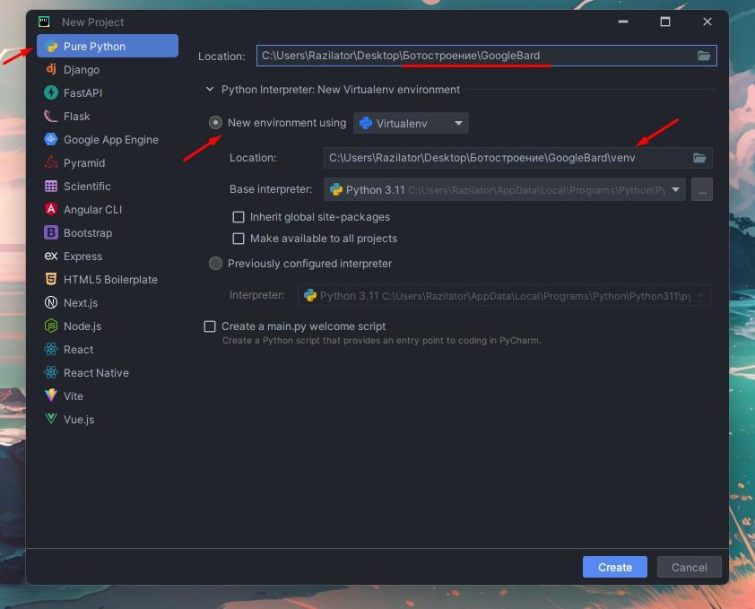Click the Flask horn icon
The image size is (755, 609).
(x=51, y=116)
